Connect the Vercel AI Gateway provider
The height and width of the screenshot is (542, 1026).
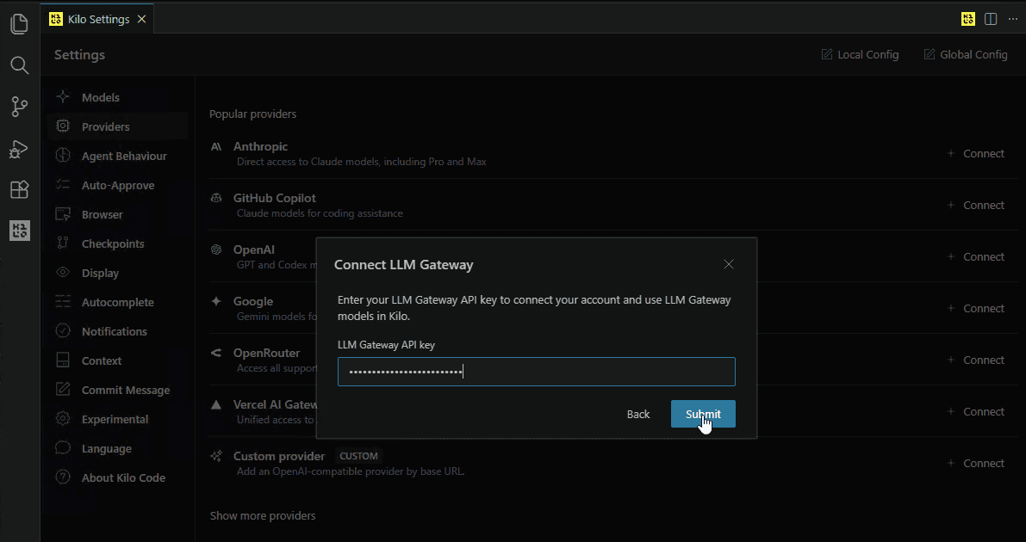(976, 412)
